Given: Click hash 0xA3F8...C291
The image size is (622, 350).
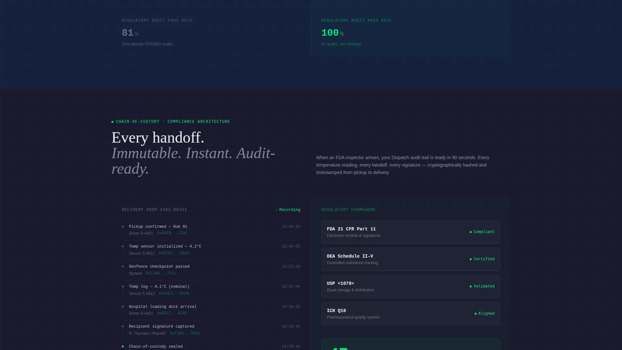Looking at the screenshot, I should 172,233.
